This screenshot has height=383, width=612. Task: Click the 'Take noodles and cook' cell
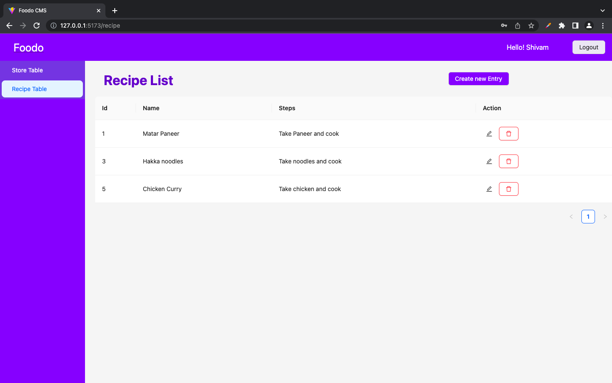[x=374, y=161]
